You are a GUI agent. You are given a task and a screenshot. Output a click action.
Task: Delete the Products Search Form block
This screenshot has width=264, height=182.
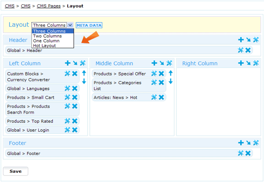click(75, 106)
